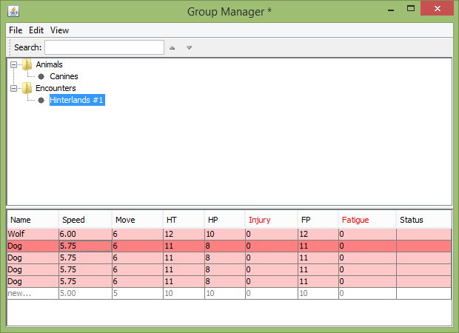Click the highlighted Dog row speed 5.75
The image size is (459, 333).
click(x=85, y=246)
